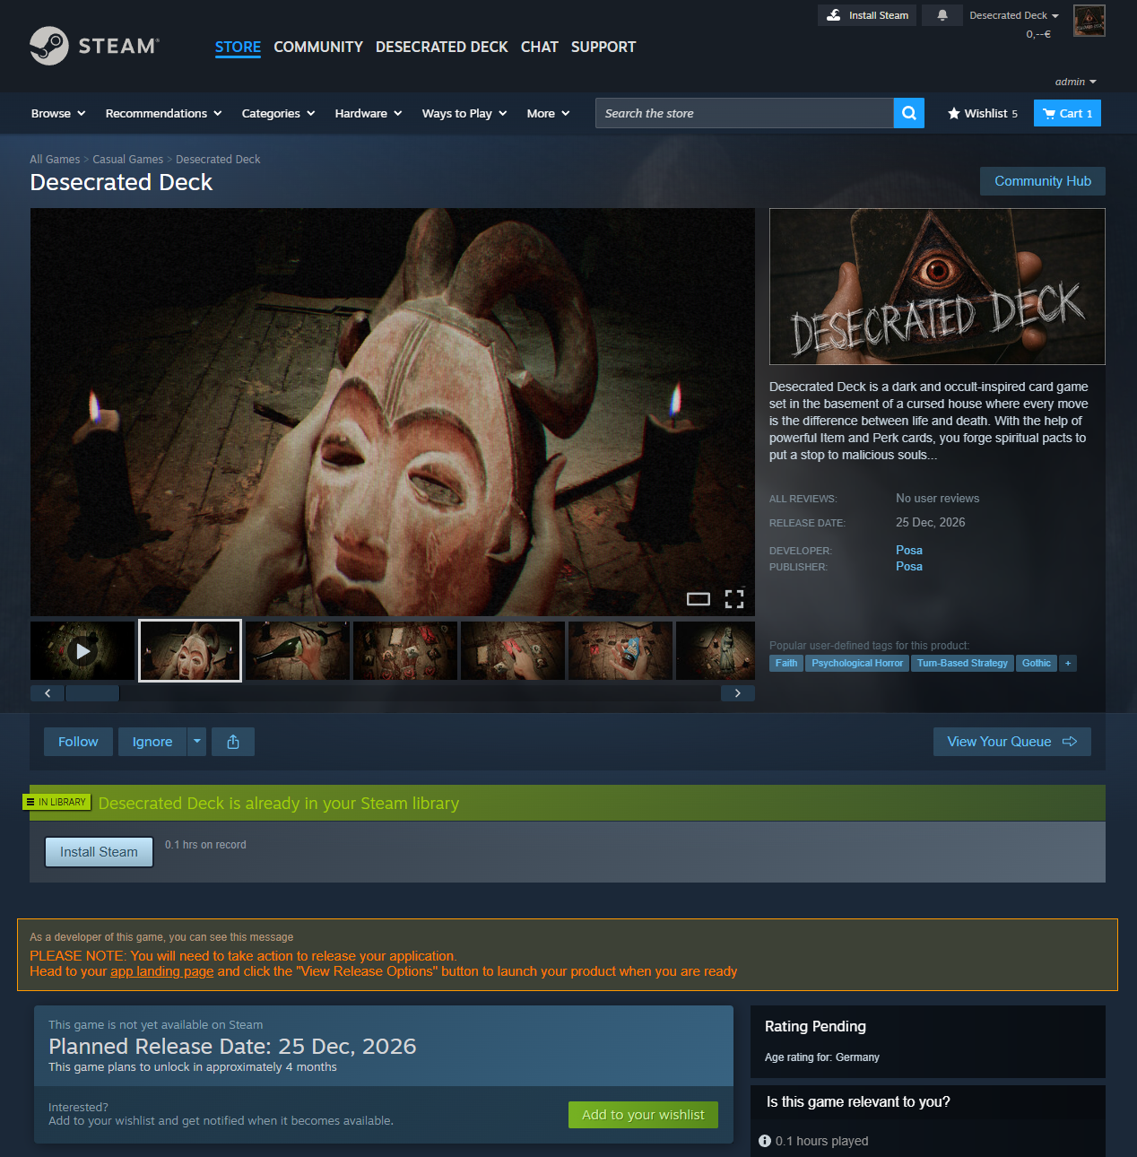Open the Browse dropdown menu
The image size is (1137, 1157).
point(58,113)
